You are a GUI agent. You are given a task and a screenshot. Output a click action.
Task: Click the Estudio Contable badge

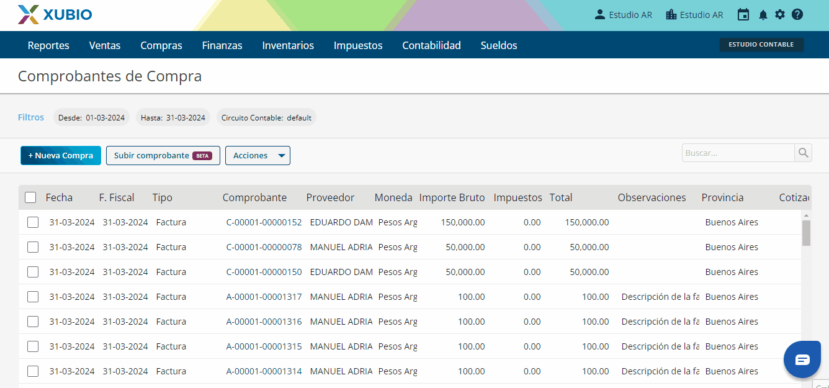[761, 45]
